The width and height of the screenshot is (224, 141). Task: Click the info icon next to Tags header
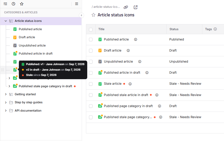click(215, 29)
